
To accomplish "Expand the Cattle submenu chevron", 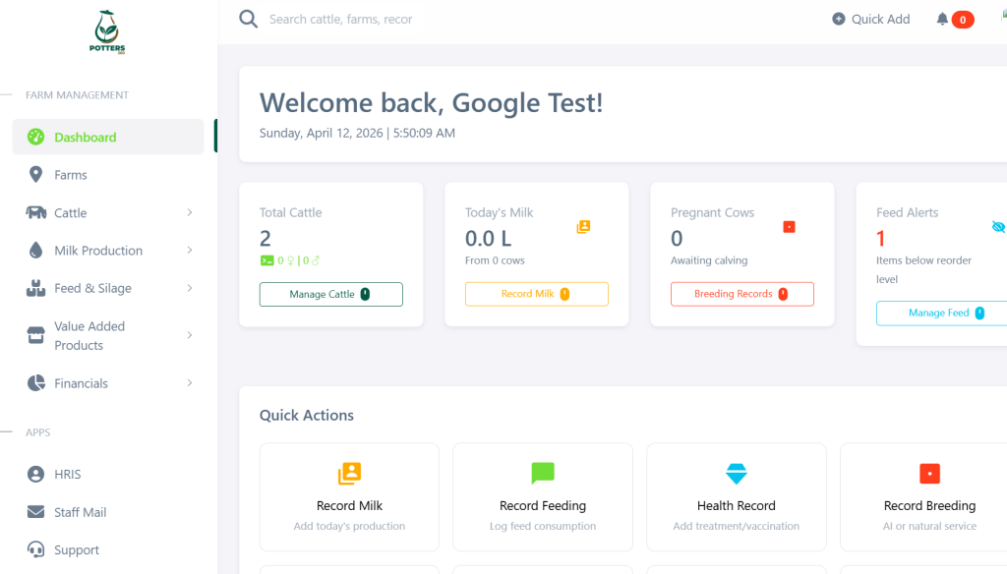I will pyautogui.click(x=189, y=212).
